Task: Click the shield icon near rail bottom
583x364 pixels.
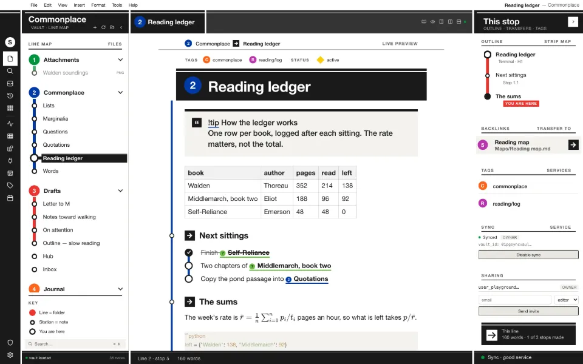Action: pos(10,342)
